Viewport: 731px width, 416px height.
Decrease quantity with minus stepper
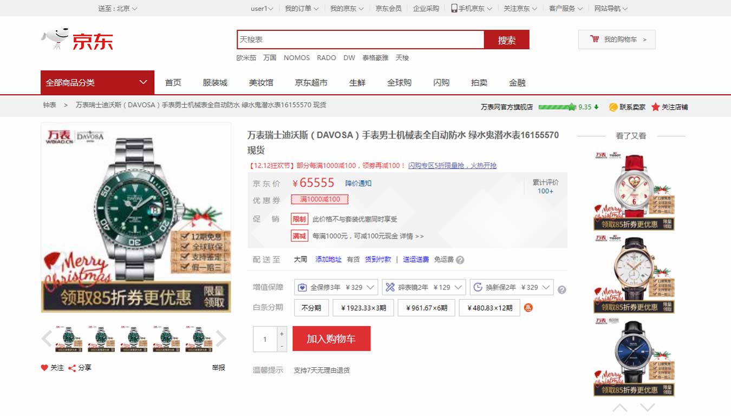pos(282,346)
